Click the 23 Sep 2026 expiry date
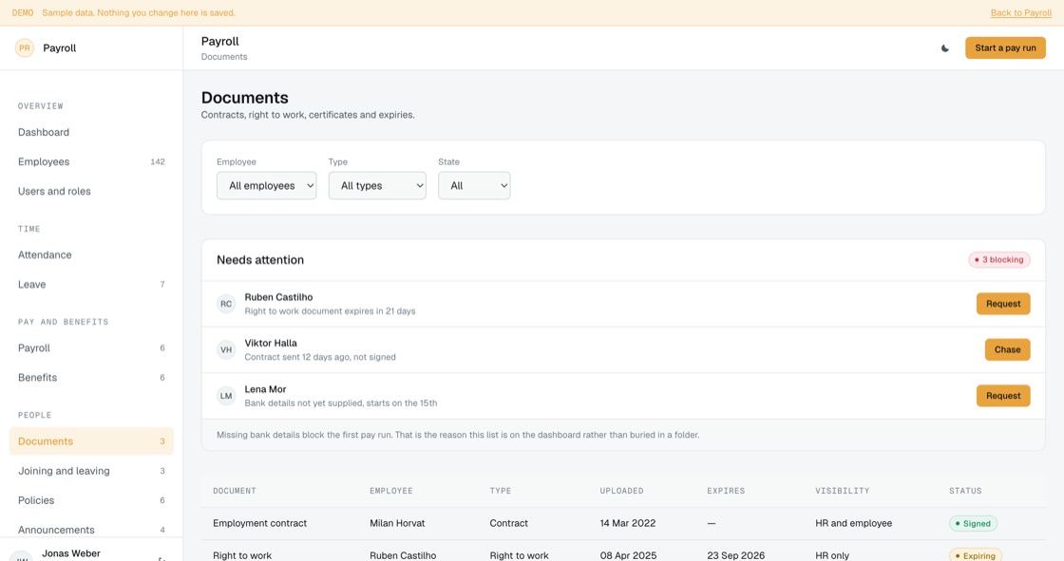Viewport: 1064px width, 561px height. click(x=735, y=555)
